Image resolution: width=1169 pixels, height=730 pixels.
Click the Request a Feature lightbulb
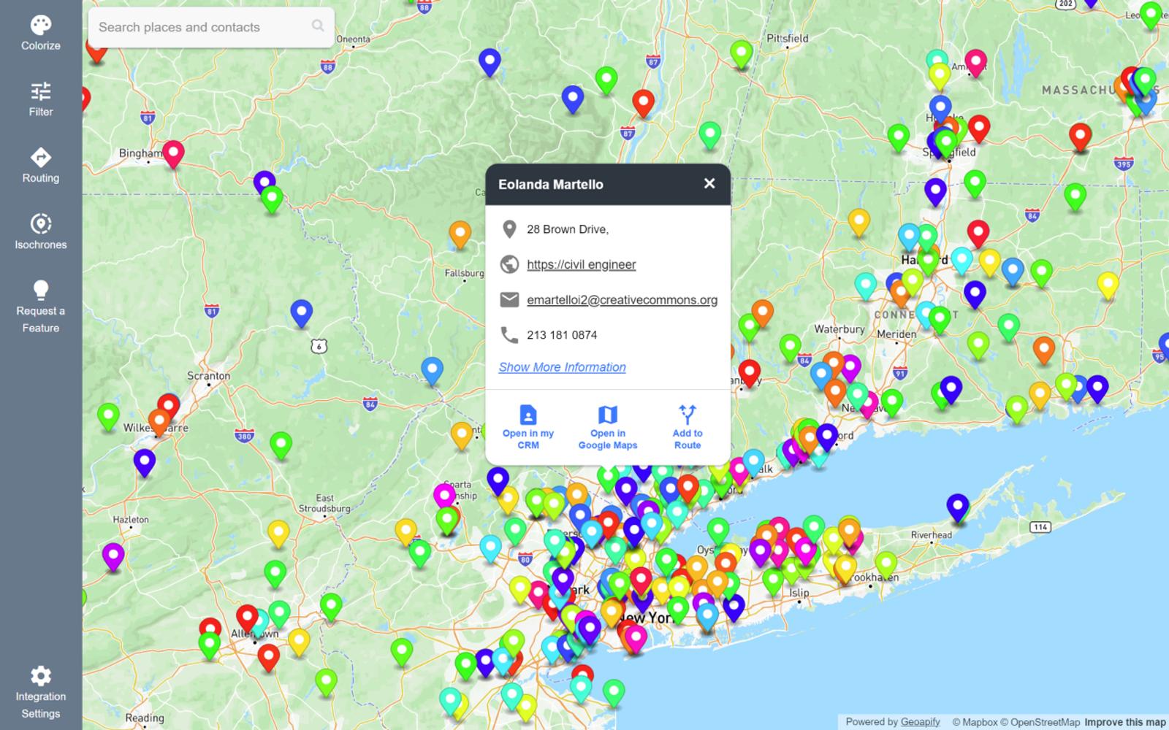41,307
